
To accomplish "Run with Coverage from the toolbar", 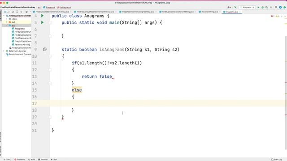I will [267, 7].
